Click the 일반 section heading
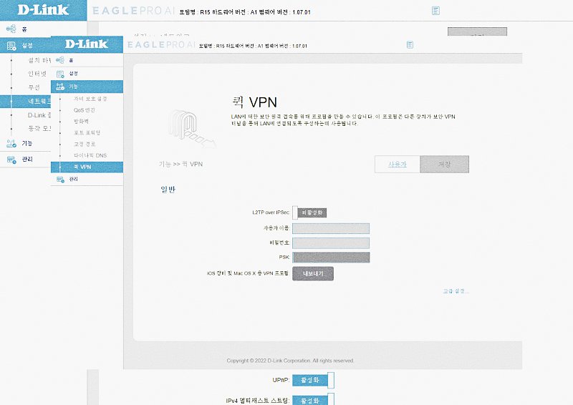573x405 pixels. pyautogui.click(x=168, y=189)
